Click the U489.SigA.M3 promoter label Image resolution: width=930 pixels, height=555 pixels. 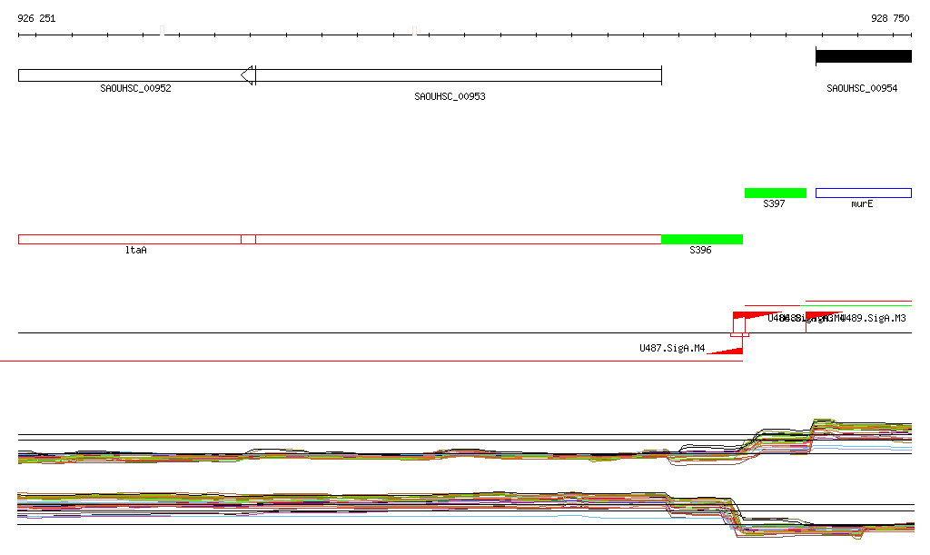873,319
